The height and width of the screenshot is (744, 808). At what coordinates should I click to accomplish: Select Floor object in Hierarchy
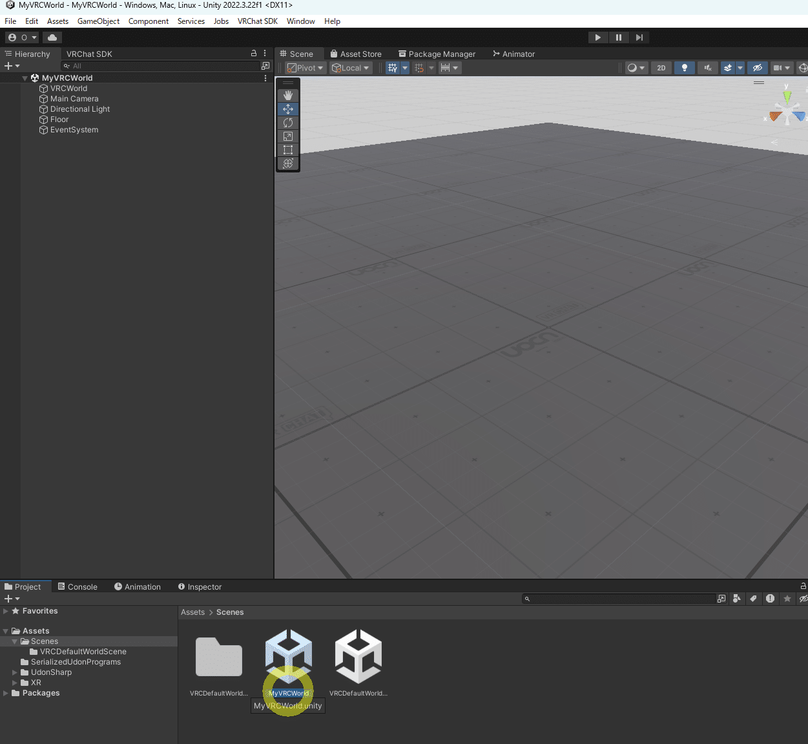click(59, 119)
